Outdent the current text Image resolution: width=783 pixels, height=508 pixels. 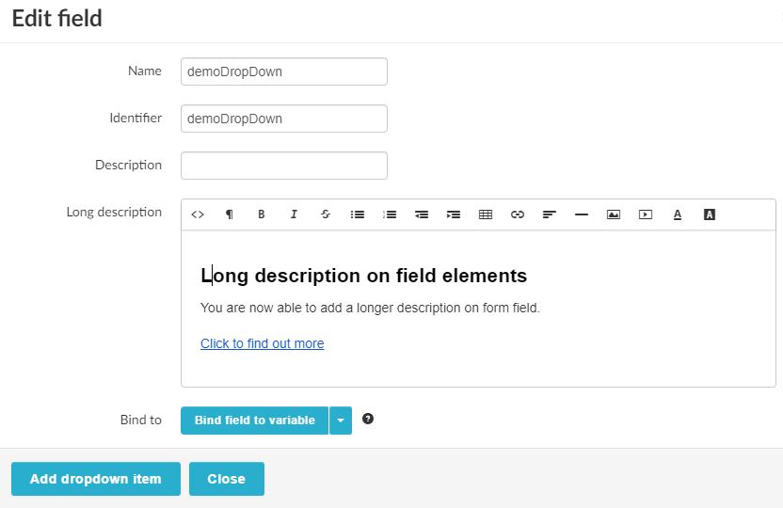click(x=422, y=214)
